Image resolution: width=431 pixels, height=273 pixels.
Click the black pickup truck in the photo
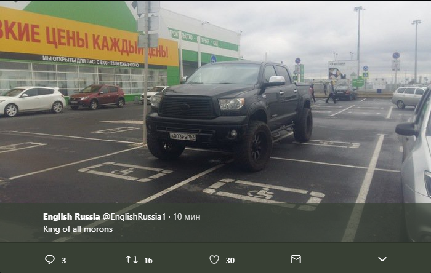[229, 114]
